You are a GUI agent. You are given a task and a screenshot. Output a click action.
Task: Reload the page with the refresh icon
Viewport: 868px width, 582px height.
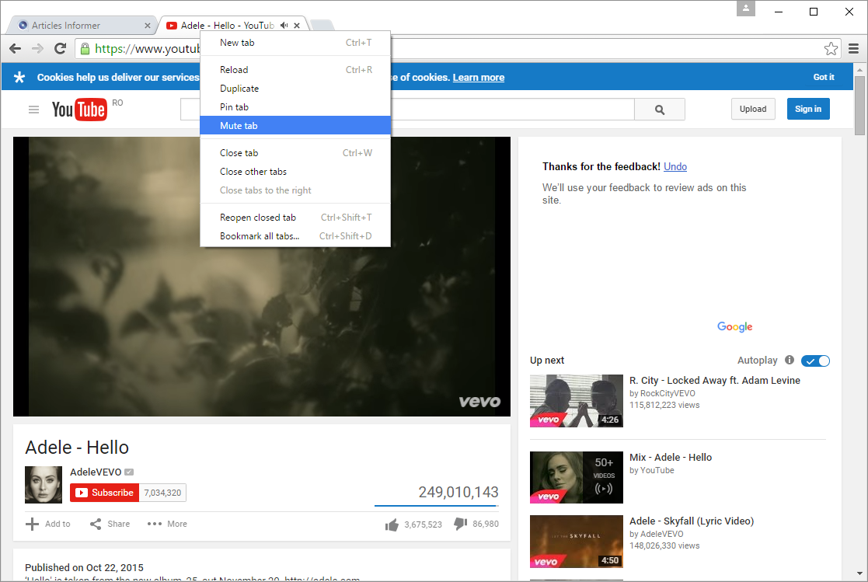[x=61, y=49]
